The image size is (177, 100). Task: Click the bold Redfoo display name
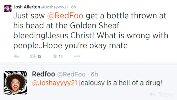click(43, 74)
